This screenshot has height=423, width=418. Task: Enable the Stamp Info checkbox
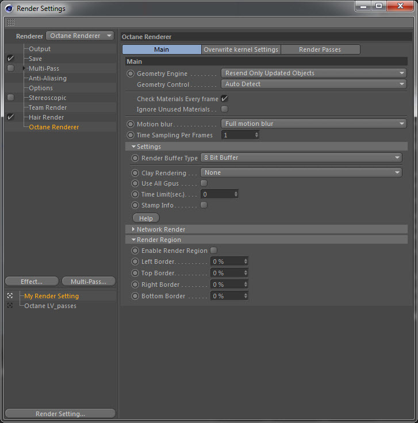pyautogui.click(x=204, y=205)
